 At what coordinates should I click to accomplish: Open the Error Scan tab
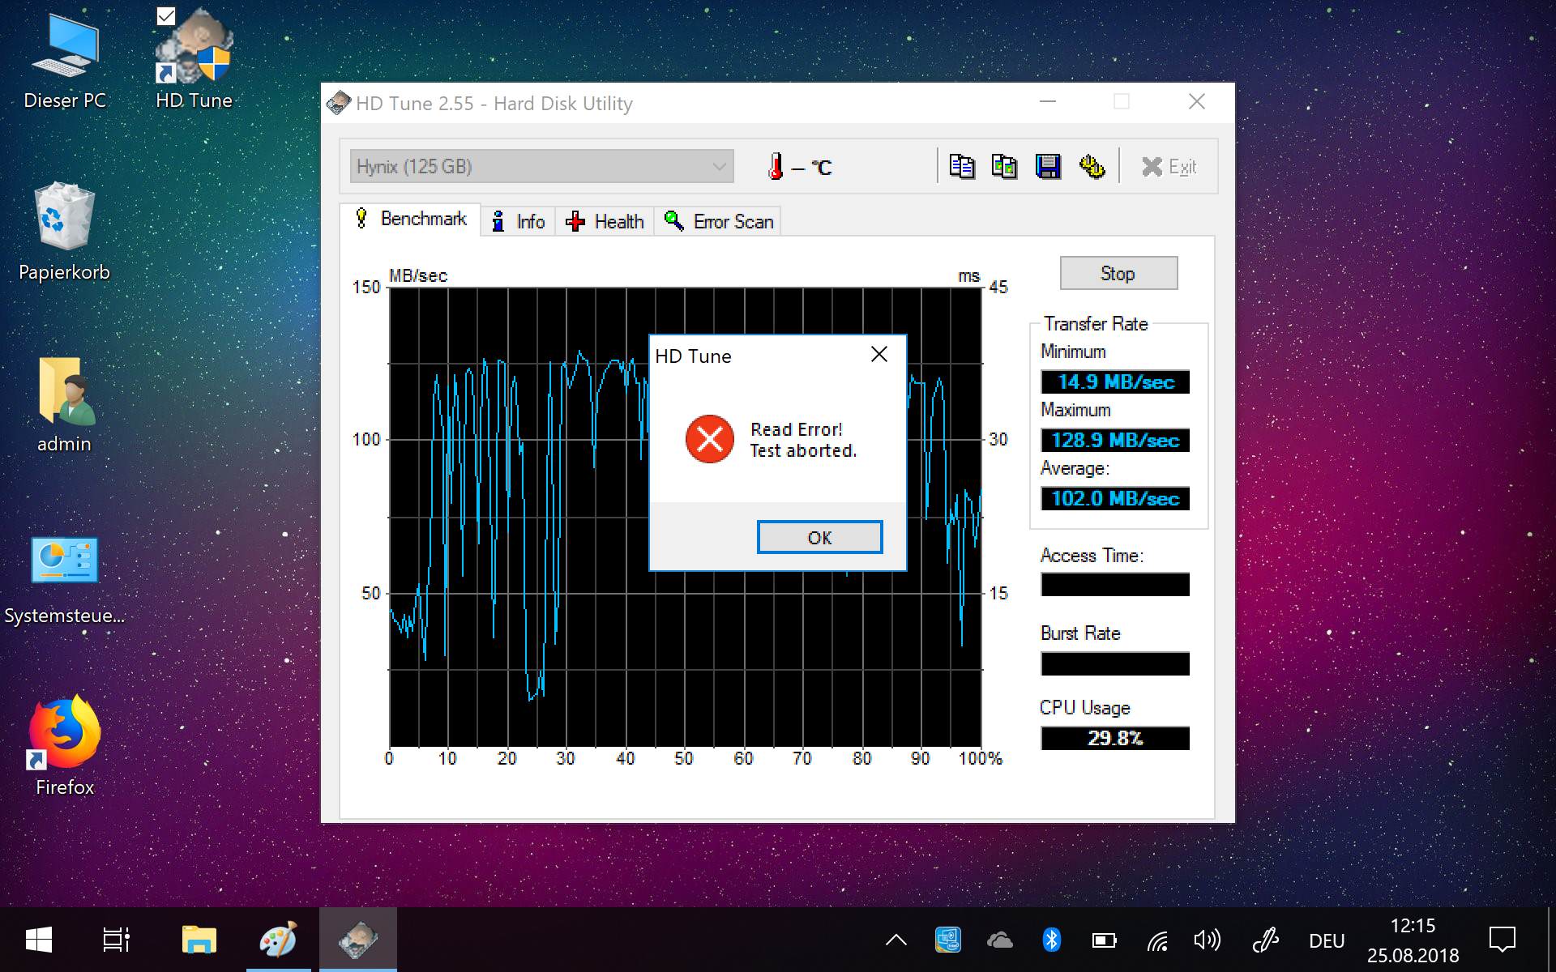coord(718,221)
